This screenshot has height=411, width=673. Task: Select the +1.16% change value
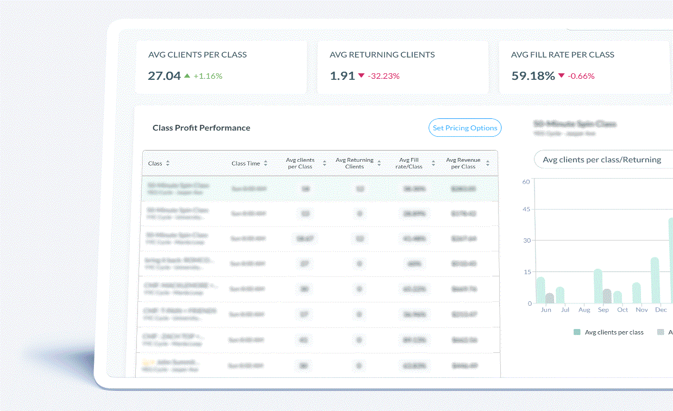(x=208, y=76)
